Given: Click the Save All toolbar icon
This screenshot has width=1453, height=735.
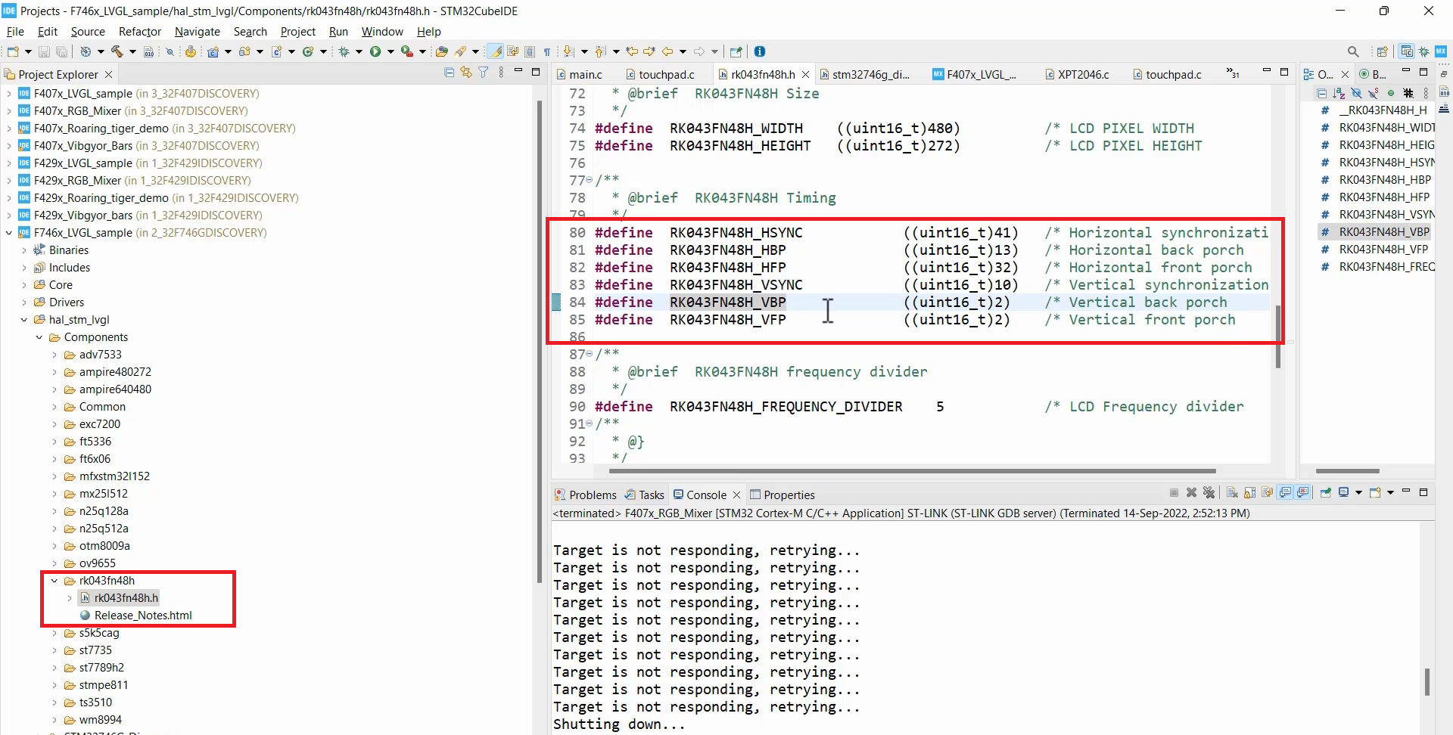Looking at the screenshot, I should point(61,51).
